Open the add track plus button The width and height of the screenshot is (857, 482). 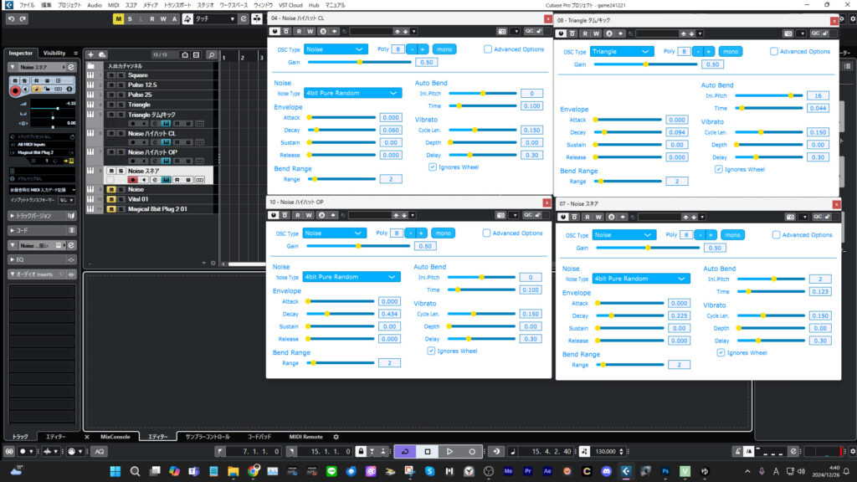(90, 54)
